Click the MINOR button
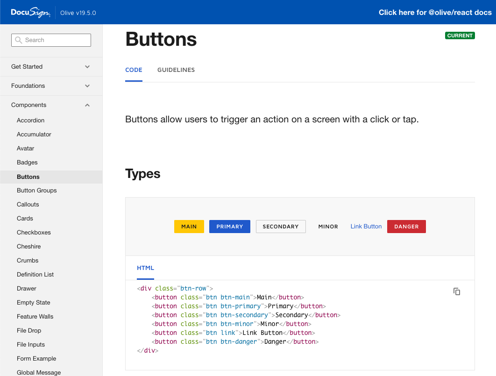The height and width of the screenshot is (376, 496). [328, 227]
